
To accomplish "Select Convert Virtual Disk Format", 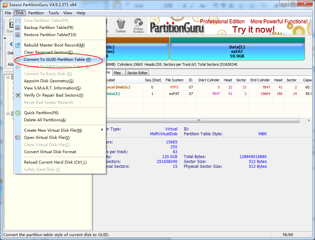I will tap(60, 152).
